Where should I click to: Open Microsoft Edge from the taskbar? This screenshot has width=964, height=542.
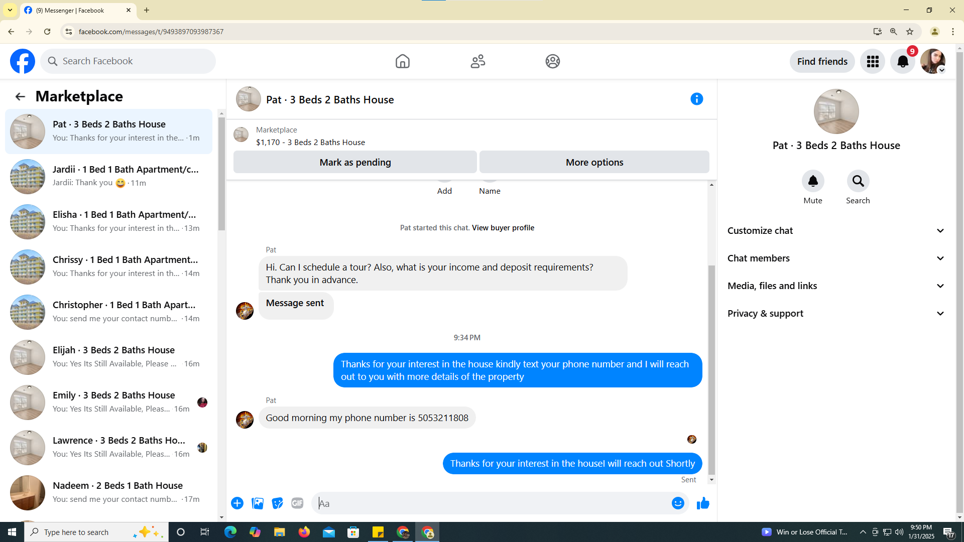click(230, 532)
